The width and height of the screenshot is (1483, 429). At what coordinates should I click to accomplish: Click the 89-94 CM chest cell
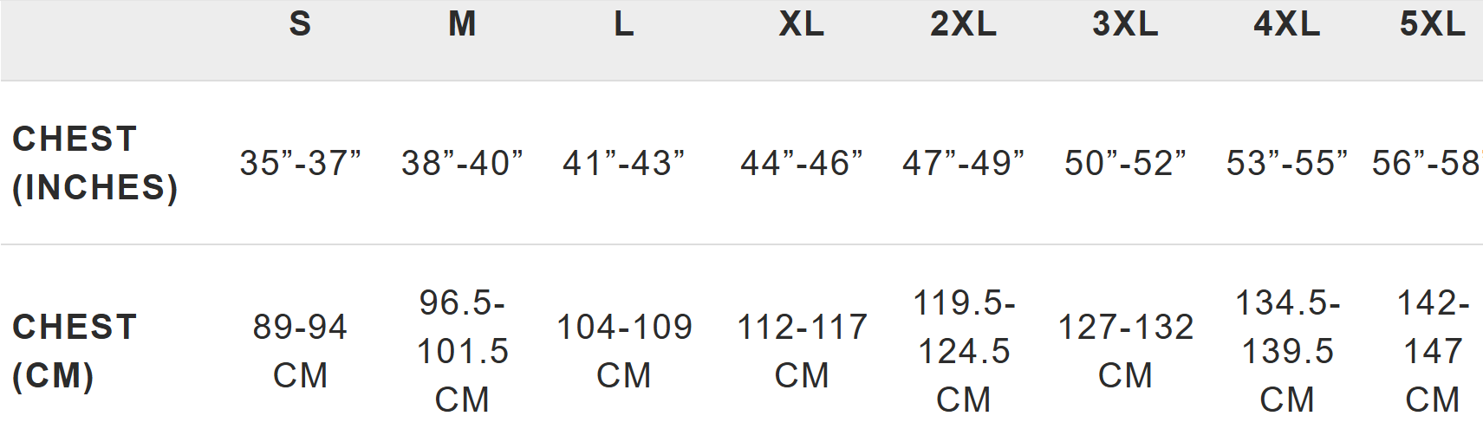300,351
